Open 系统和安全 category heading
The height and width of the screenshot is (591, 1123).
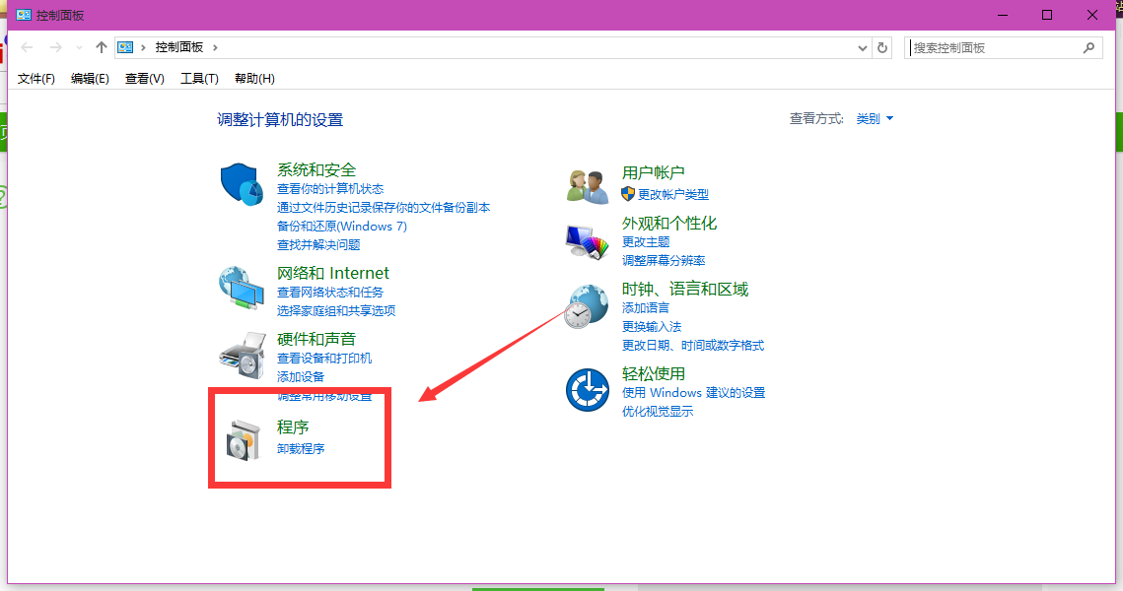click(x=316, y=170)
